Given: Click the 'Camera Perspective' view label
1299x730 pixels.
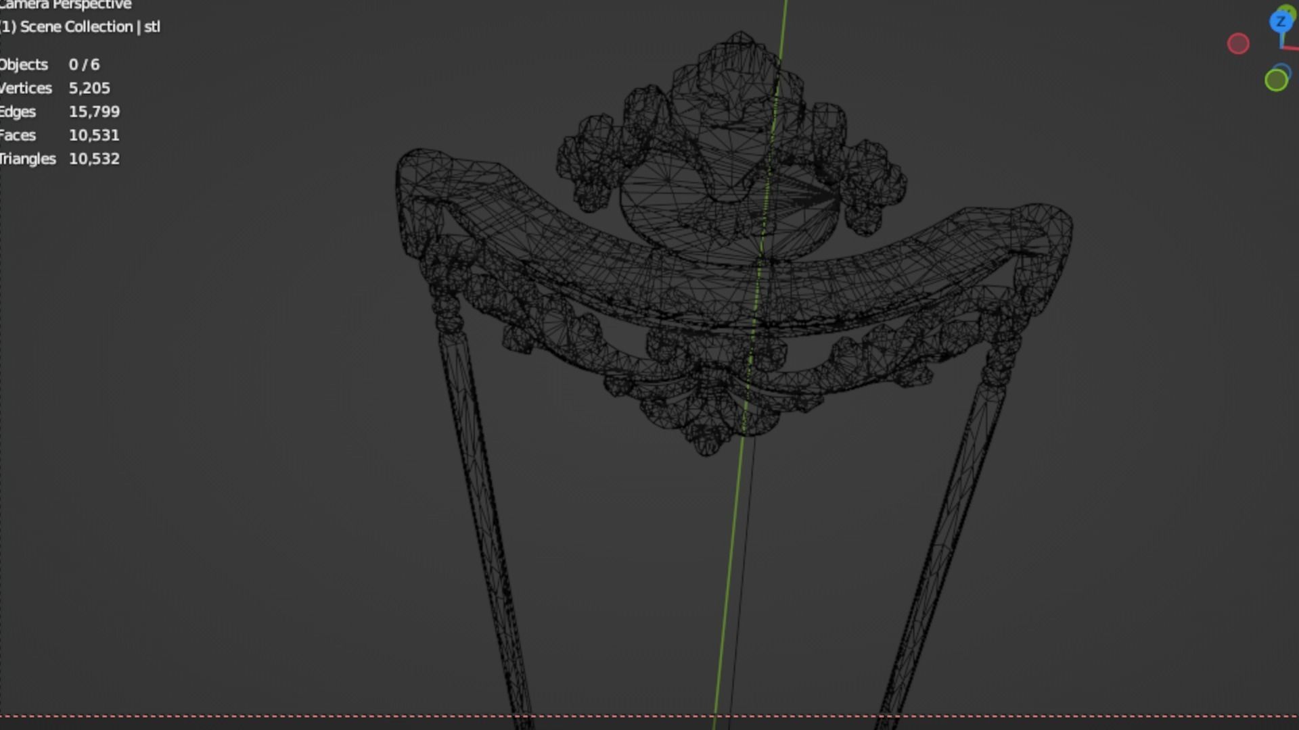Looking at the screenshot, I should (x=66, y=5).
